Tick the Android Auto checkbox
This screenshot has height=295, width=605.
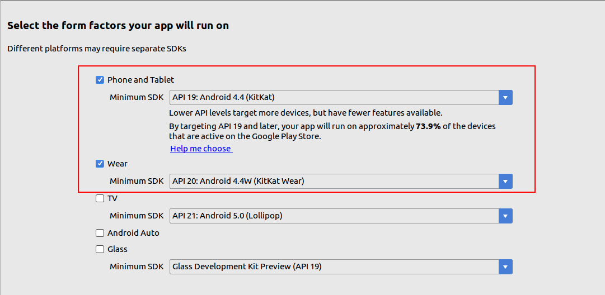click(100, 233)
